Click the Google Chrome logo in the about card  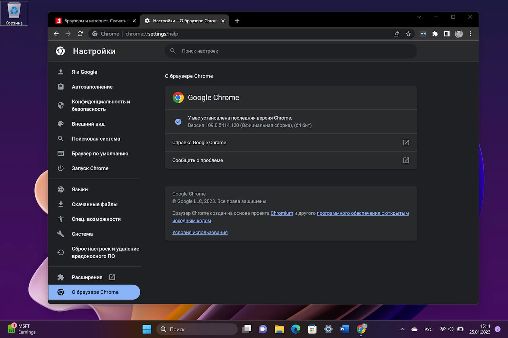coord(178,97)
